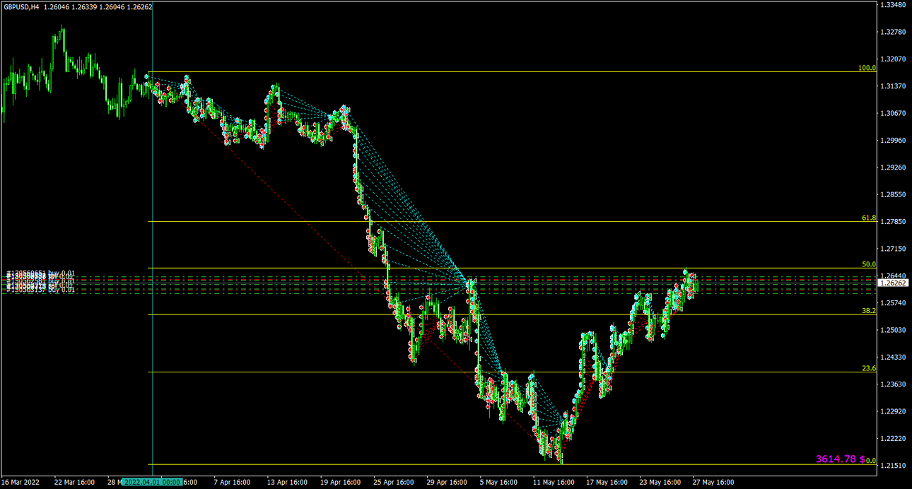Click price scale value 1.27850
The image size is (912, 489).
click(x=894, y=222)
